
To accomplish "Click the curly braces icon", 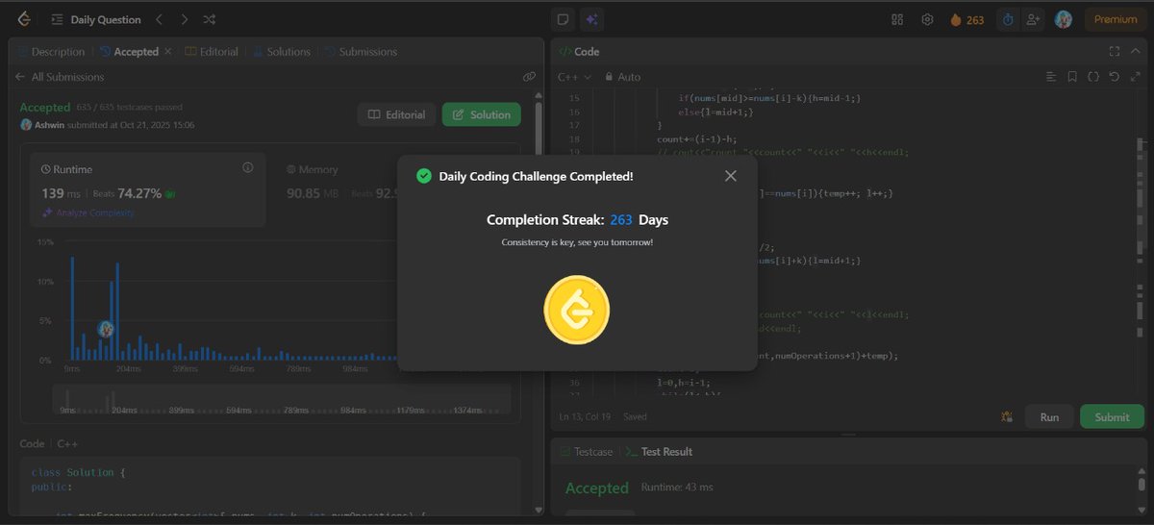I will (1093, 77).
